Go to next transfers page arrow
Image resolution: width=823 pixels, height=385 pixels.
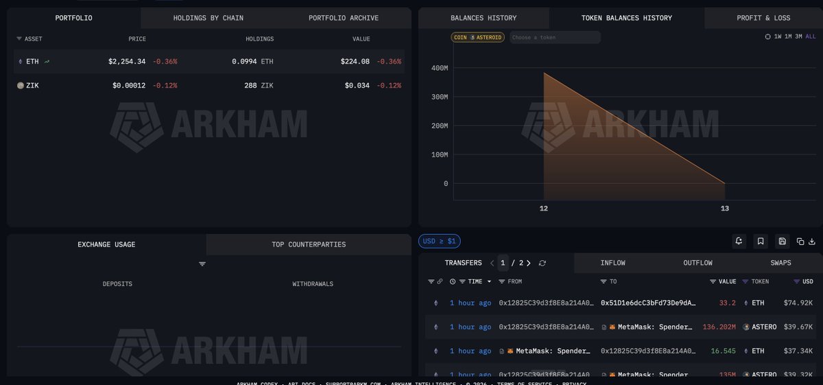point(529,263)
